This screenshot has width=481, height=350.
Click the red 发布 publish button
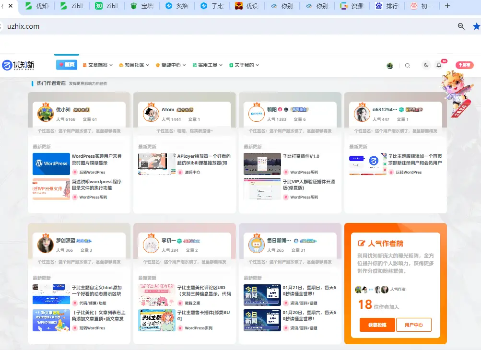pos(464,65)
